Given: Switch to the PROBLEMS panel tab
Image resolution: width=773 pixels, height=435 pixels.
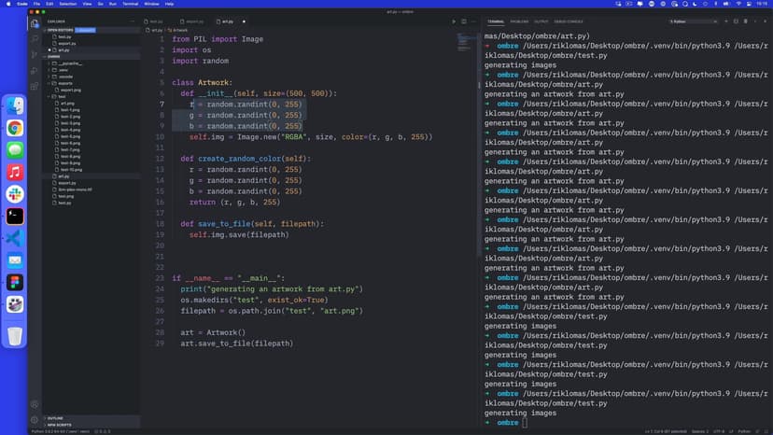Looking at the screenshot, I should [x=519, y=21].
